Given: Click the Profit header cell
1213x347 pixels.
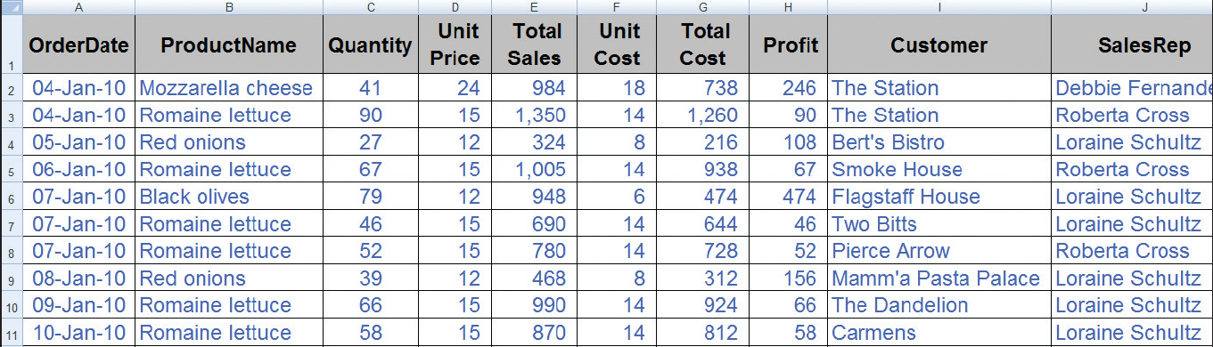Looking at the screenshot, I should click(x=788, y=44).
